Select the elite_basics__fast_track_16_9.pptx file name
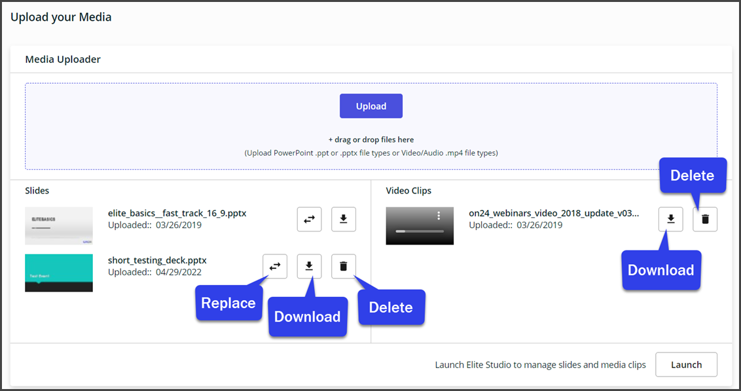741x391 pixels. [177, 213]
